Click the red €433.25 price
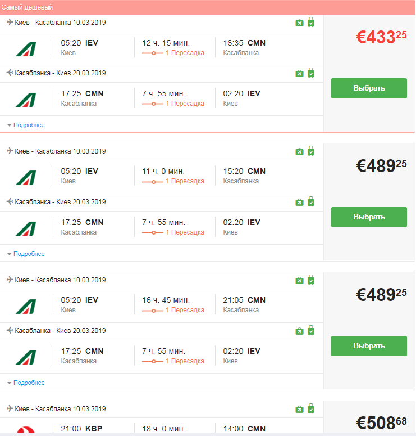Image resolution: width=416 pixels, height=436 pixels. pos(381,37)
